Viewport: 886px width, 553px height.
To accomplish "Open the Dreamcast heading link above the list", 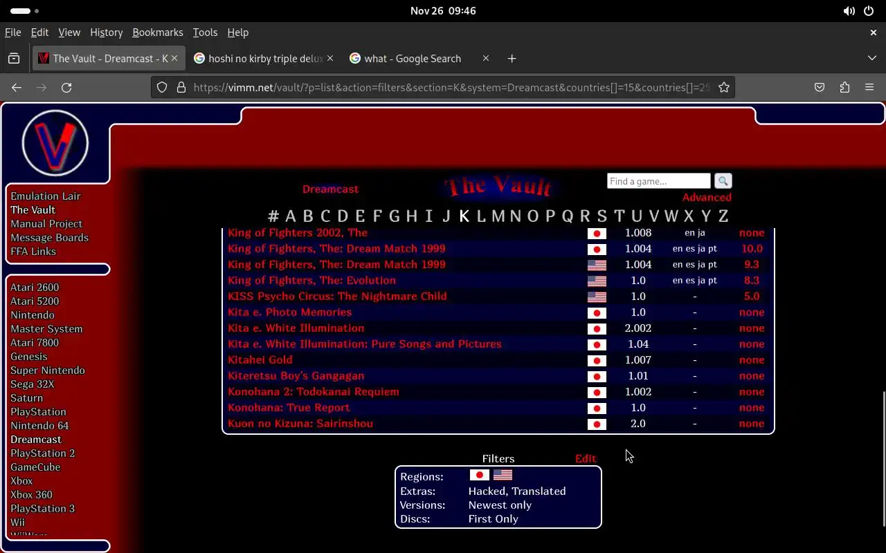I will click(330, 189).
